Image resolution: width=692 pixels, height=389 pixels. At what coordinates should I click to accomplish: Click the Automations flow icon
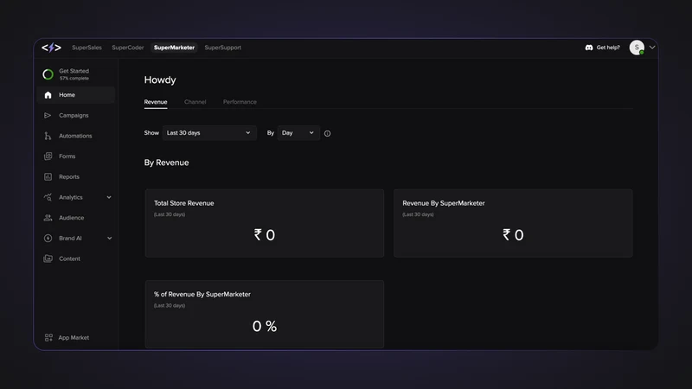(48, 136)
